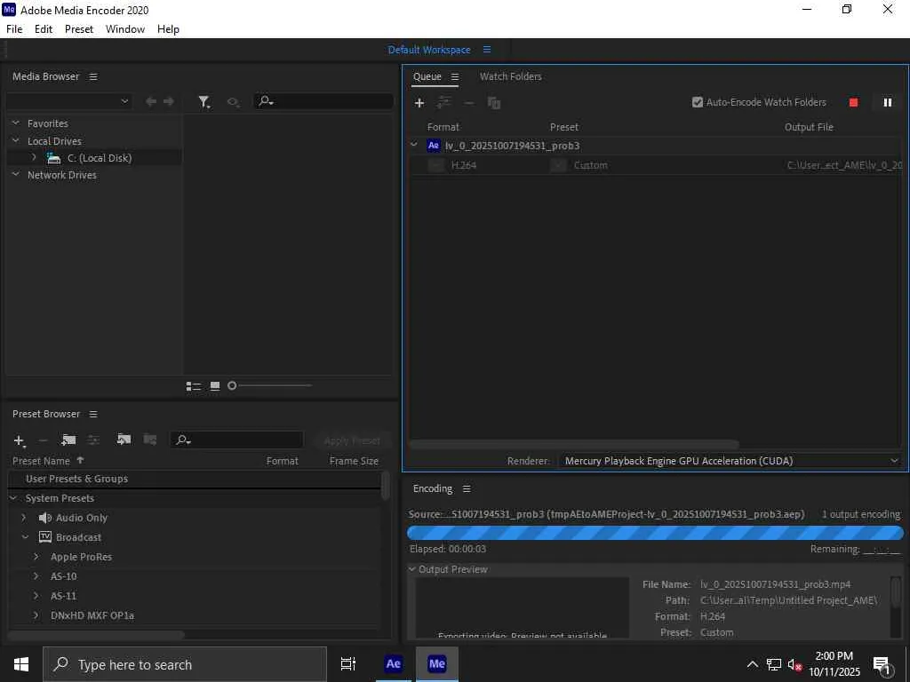This screenshot has height=682, width=910.
Task: Open the Custom preset dropdown arrow
Action: pyautogui.click(x=558, y=165)
